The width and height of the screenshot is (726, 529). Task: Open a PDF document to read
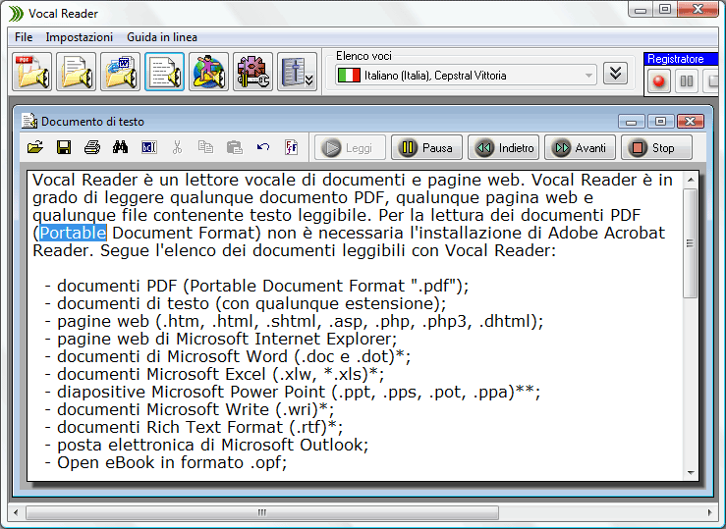(x=32, y=72)
